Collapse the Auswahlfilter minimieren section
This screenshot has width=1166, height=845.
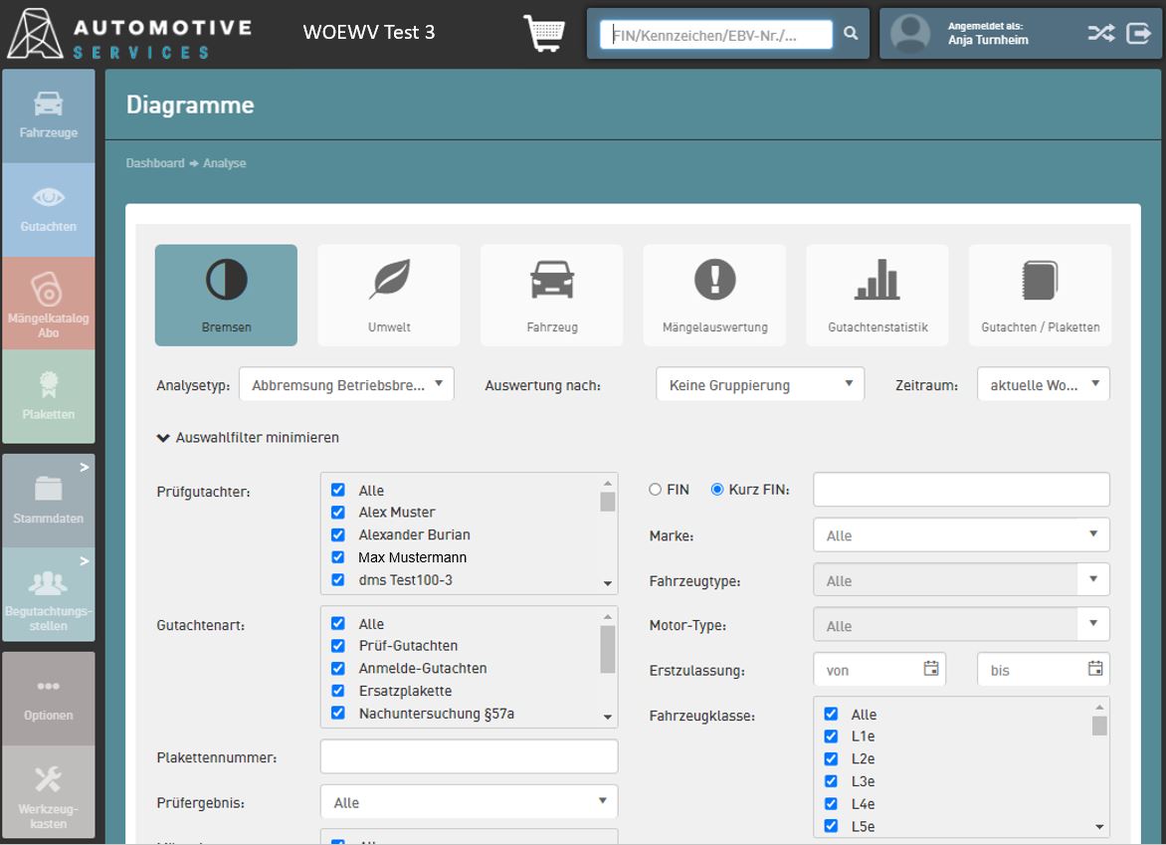tap(248, 438)
